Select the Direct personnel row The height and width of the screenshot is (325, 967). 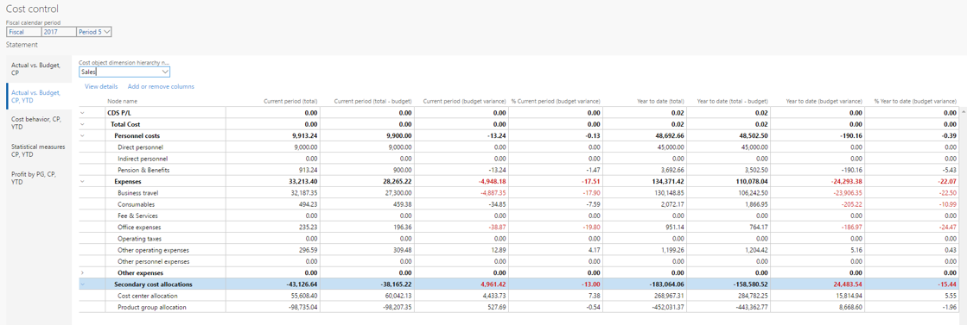coord(518,147)
